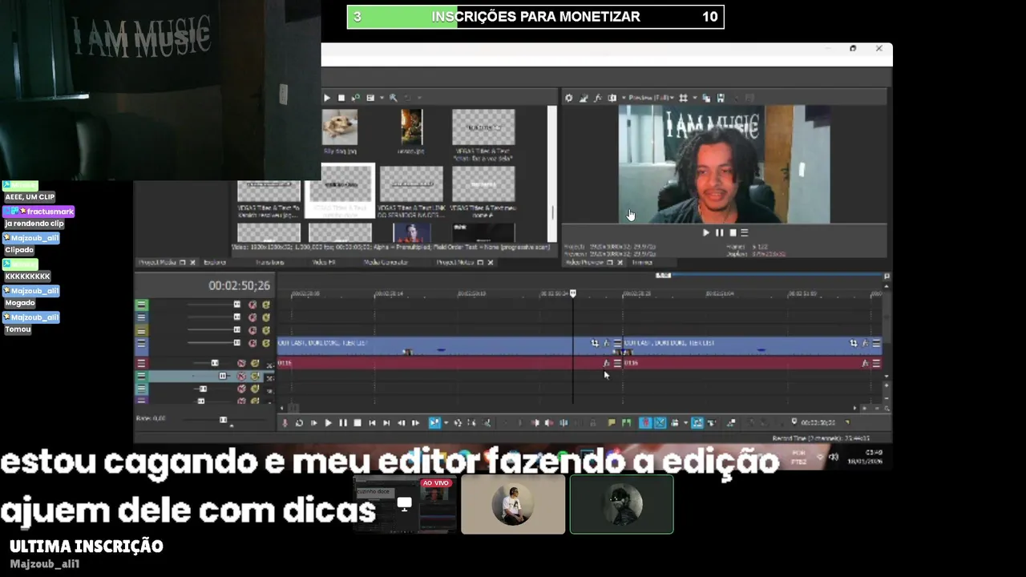Copy snapshot to clipboard in preview
1026x577 pixels.
pyautogui.click(x=706, y=98)
